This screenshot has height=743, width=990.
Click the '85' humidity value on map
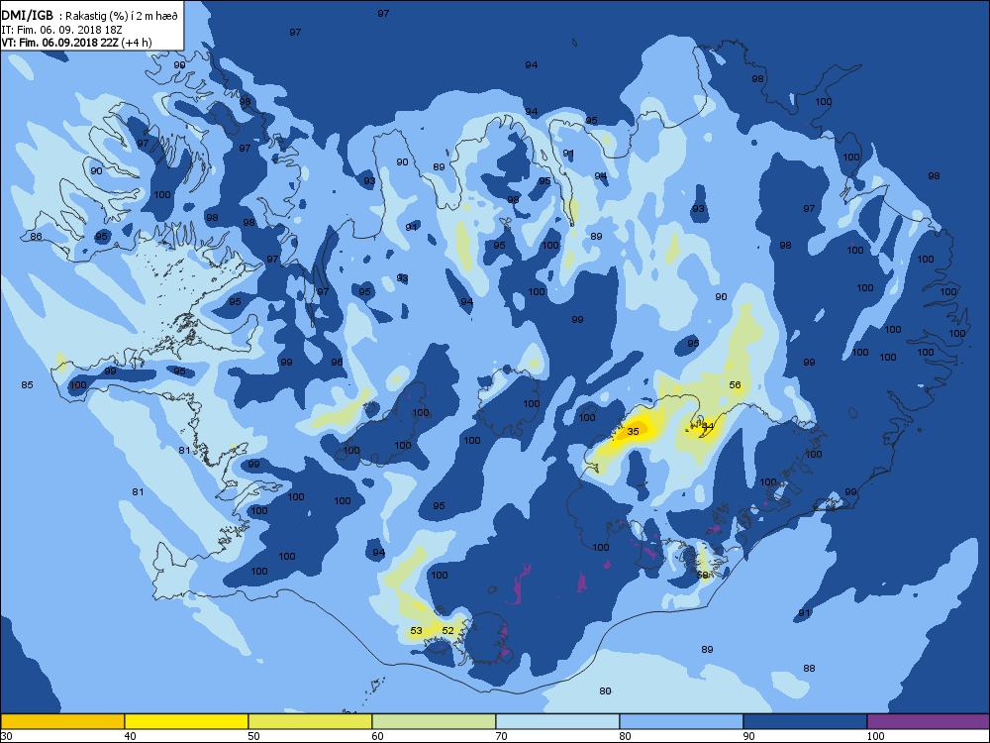click(27, 384)
